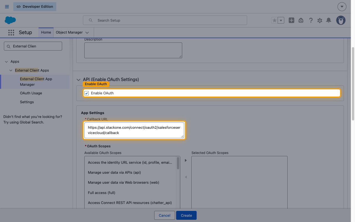Select Manage user data via APIs (api)
The width and height of the screenshot is (355, 222).
click(130, 173)
